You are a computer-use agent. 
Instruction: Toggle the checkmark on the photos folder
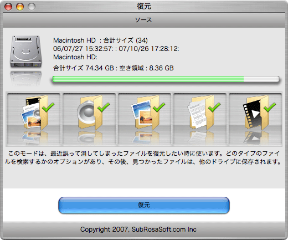click(x=159, y=107)
